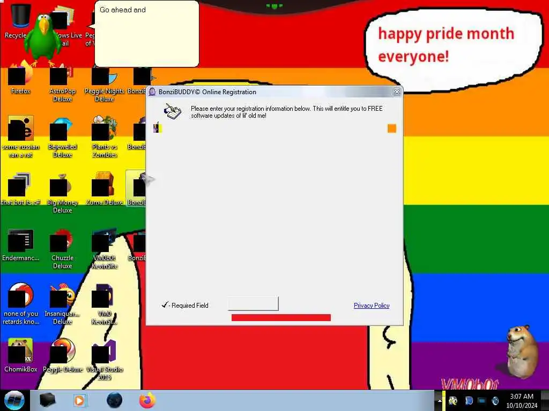This screenshot has width=549, height=411.
Task: Click the blank button beside Required Field
Action: tap(253, 304)
